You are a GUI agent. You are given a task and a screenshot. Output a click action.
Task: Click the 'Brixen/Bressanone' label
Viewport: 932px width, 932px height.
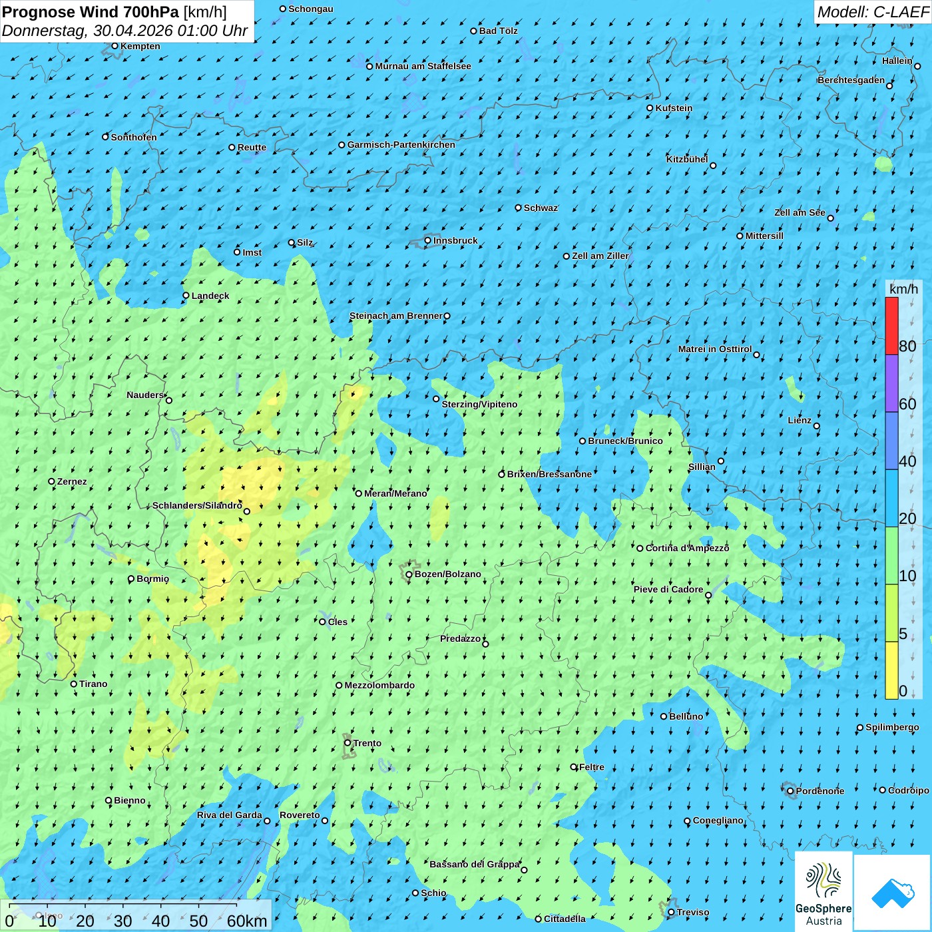pyautogui.click(x=549, y=474)
